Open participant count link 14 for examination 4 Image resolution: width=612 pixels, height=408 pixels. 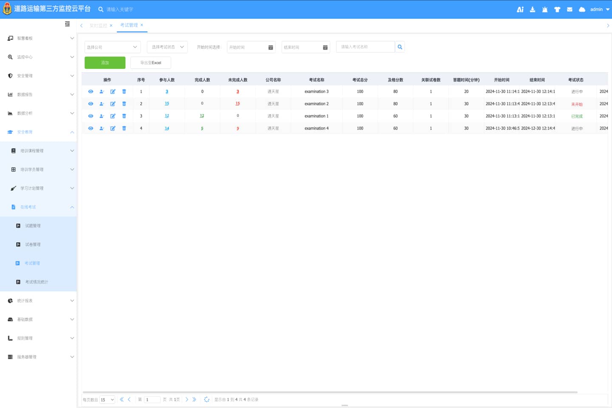click(x=167, y=128)
